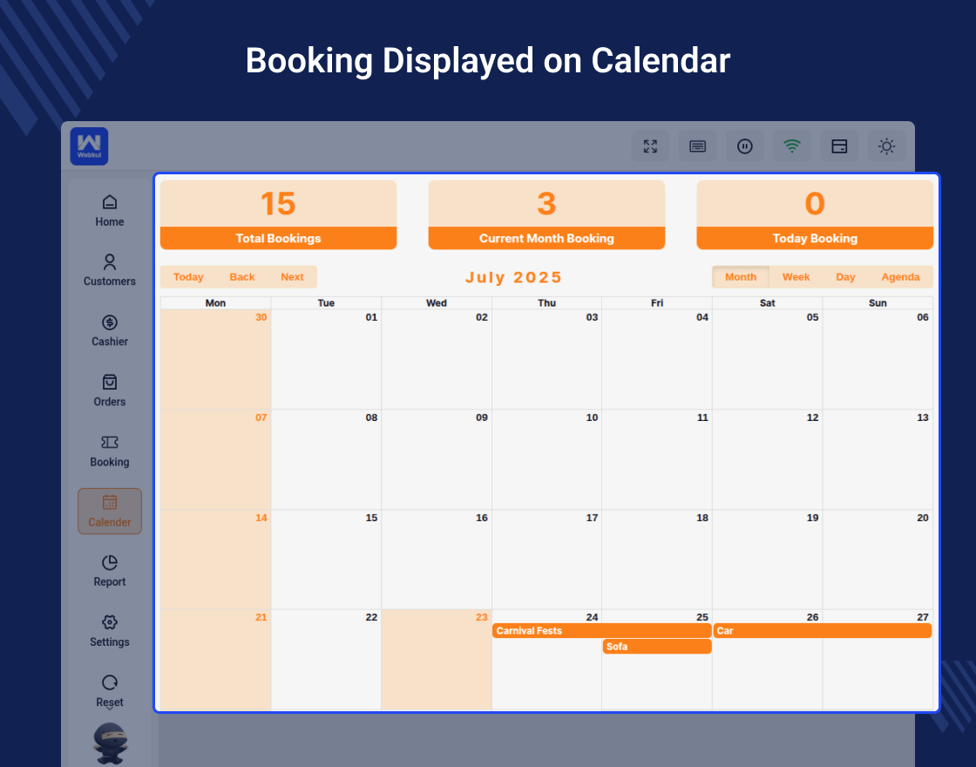Screen dimensions: 976x767
Task: Open the cash drawer icon
Action: click(x=839, y=146)
